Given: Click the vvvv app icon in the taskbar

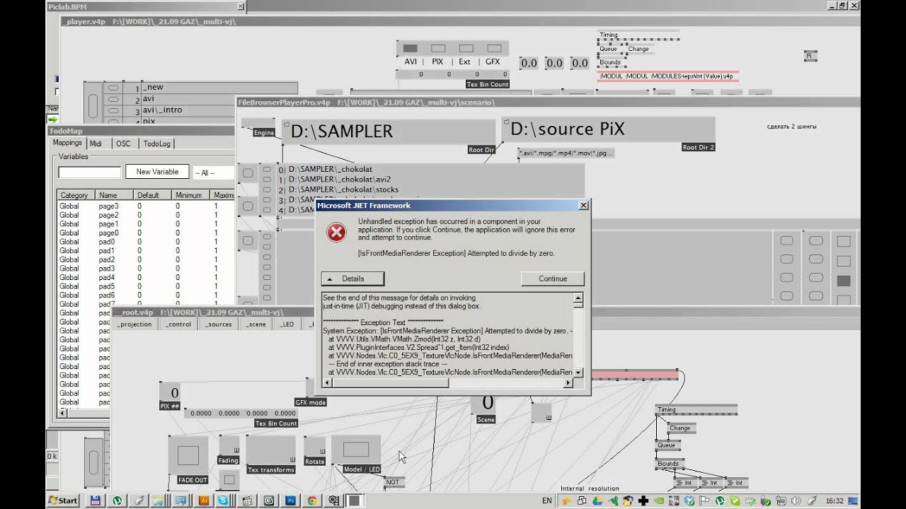Looking at the screenshot, I should point(354,501).
